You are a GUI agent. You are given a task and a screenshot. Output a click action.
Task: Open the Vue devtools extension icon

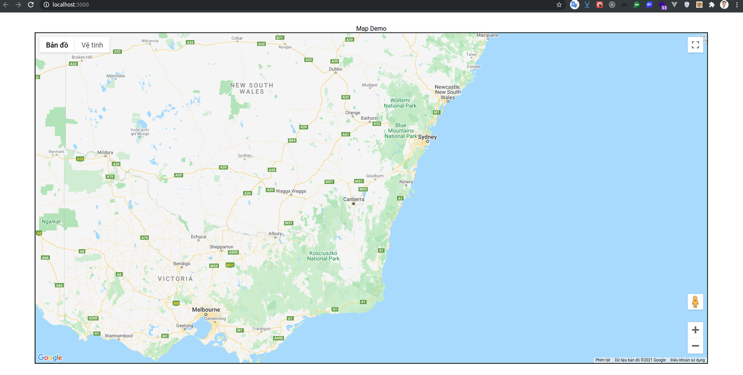coord(674,5)
